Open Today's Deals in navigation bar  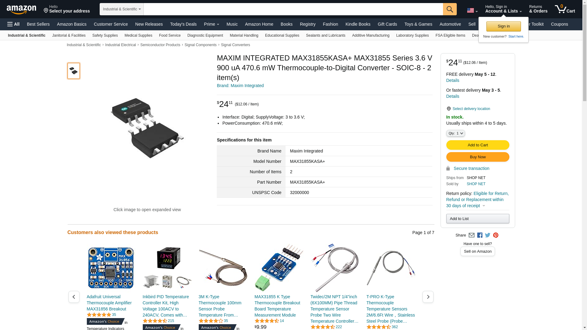point(183,24)
